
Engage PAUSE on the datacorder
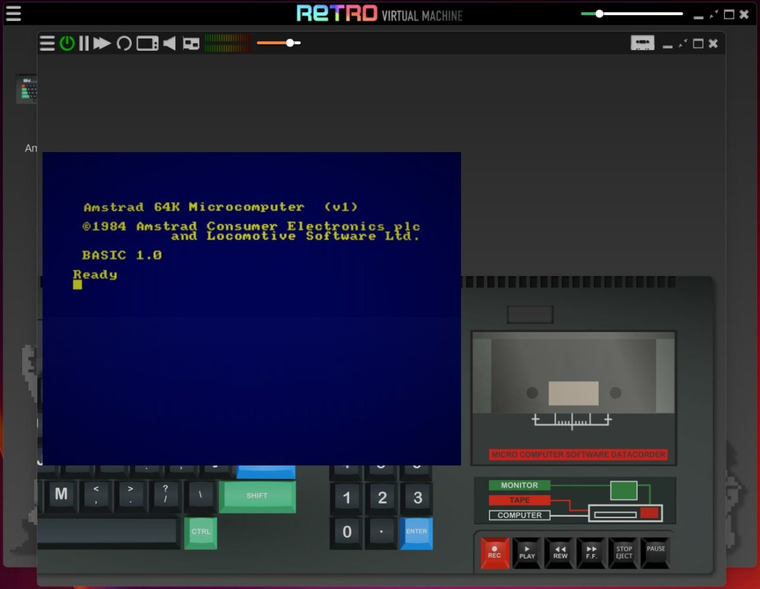point(656,553)
